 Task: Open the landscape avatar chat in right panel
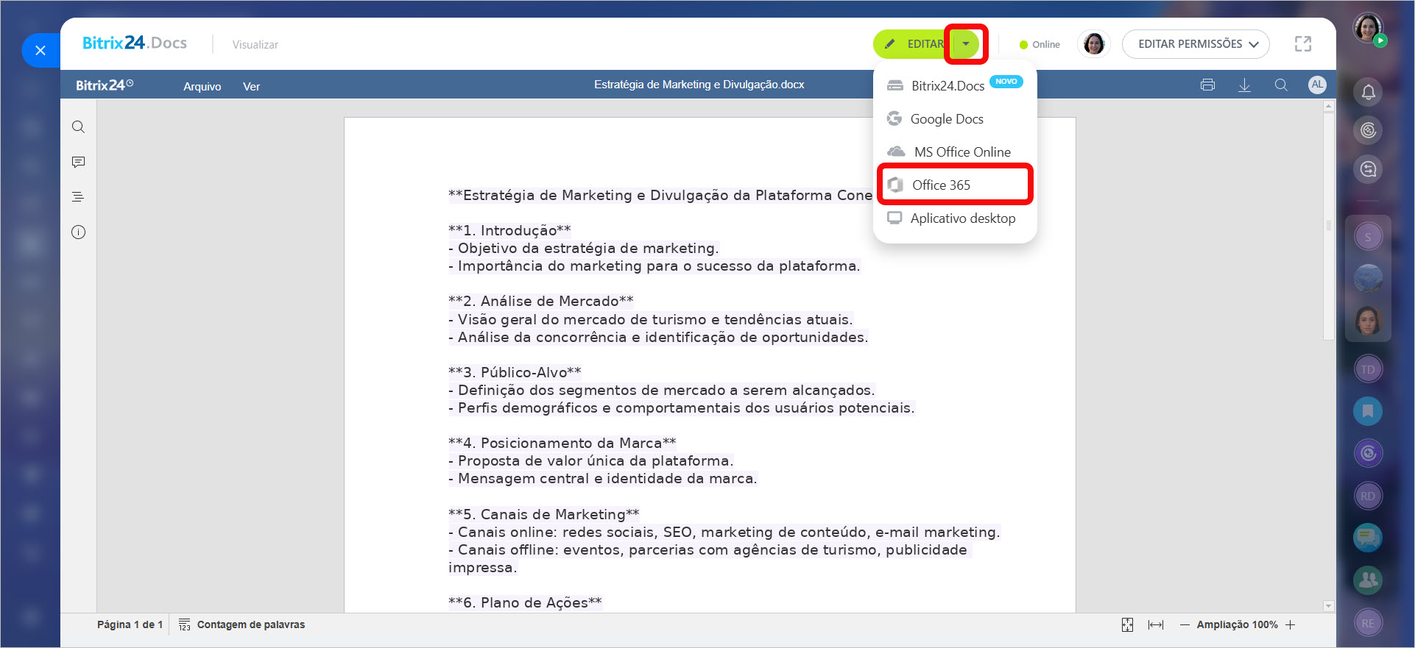[x=1368, y=279]
